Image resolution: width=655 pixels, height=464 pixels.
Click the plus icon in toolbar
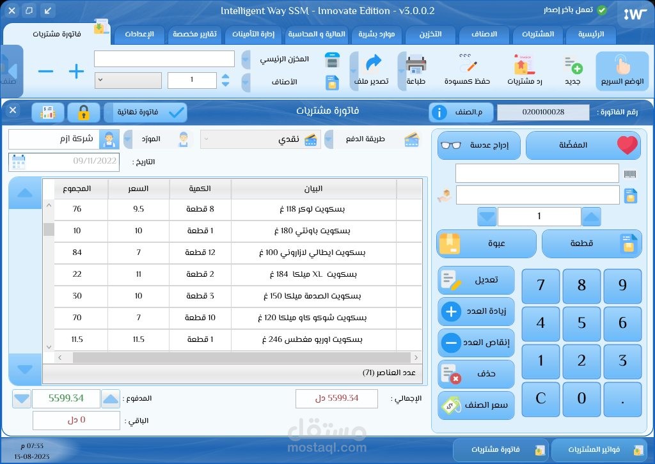point(76,72)
